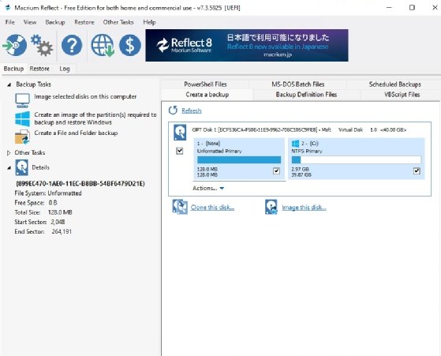Click the Image this disk link
This screenshot has height=356, width=441.
point(304,208)
